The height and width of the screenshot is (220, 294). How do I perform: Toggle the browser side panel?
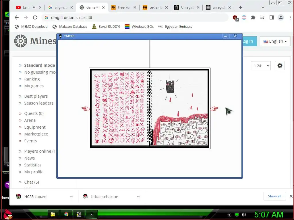272,17
